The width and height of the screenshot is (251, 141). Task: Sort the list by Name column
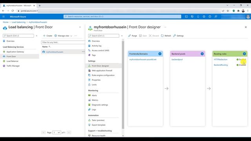pos(46,47)
